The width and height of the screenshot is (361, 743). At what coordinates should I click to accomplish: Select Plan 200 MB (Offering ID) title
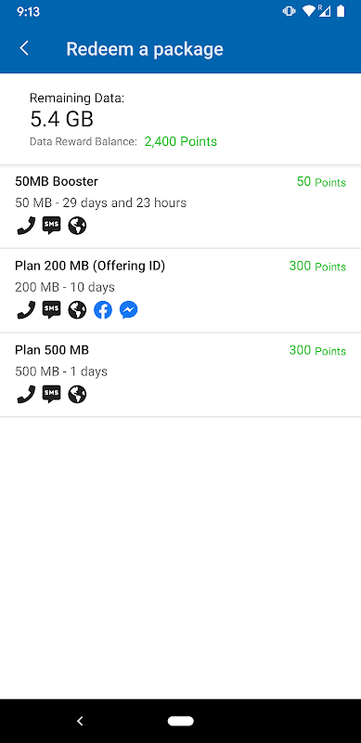[90, 267]
